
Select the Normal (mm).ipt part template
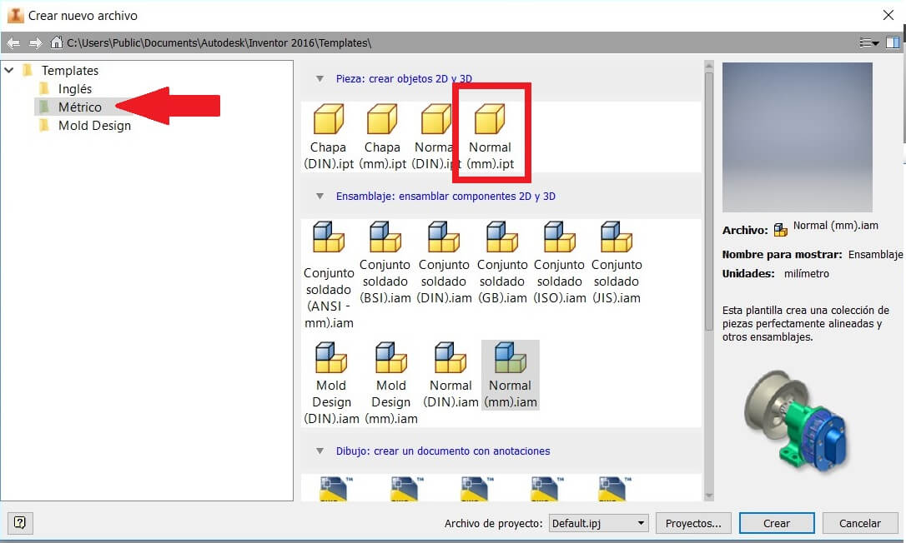coord(490,137)
